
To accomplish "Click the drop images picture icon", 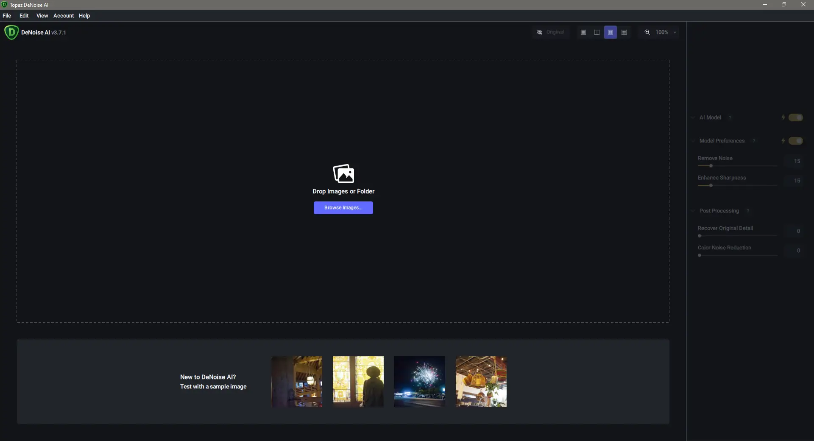I will pos(343,173).
